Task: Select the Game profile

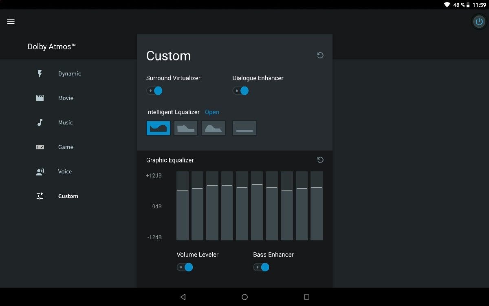Action: click(66, 147)
